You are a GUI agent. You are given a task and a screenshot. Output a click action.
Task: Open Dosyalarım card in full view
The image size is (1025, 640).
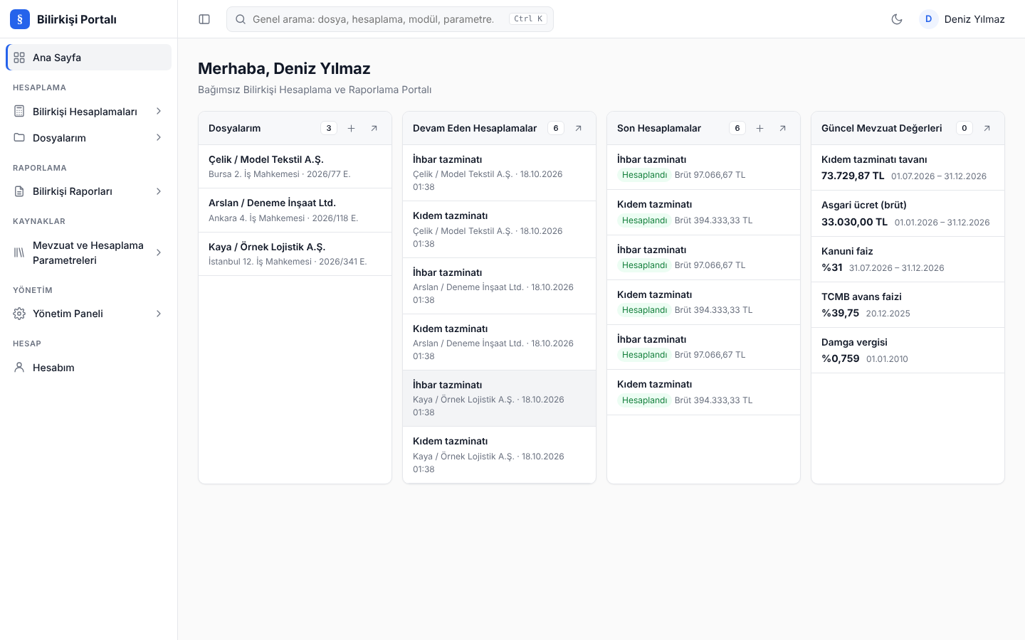374,128
